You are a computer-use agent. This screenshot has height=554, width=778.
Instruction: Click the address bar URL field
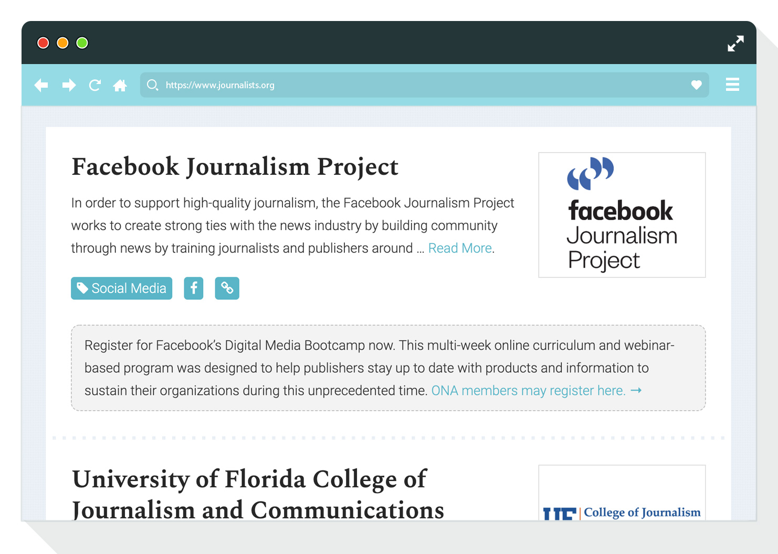425,85
